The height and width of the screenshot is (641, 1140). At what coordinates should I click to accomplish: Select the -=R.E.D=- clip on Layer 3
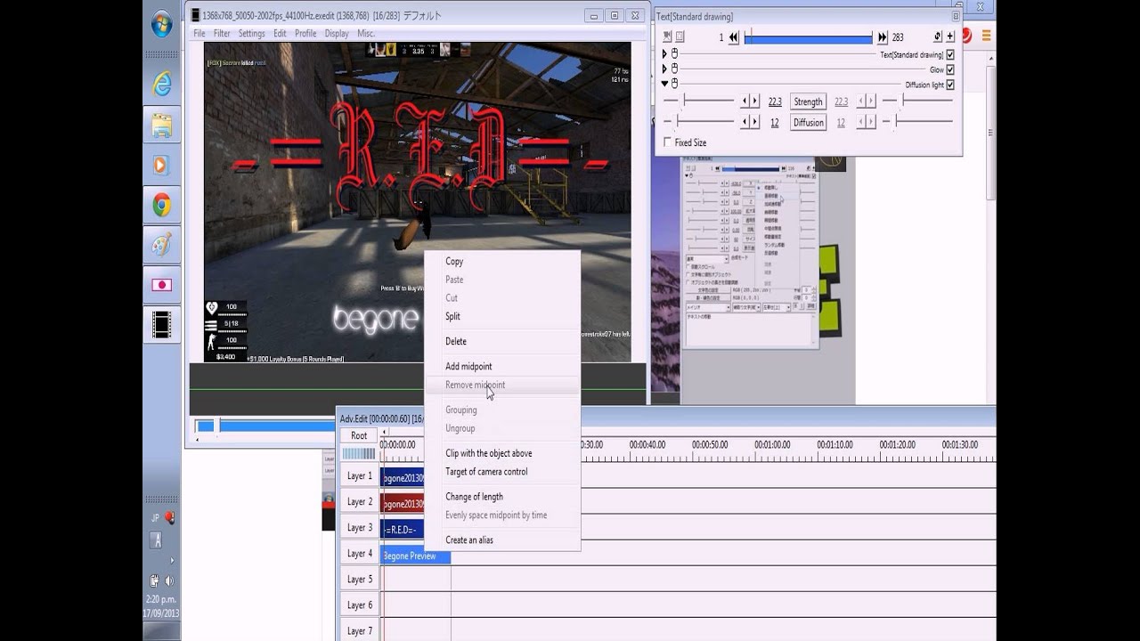click(x=403, y=530)
